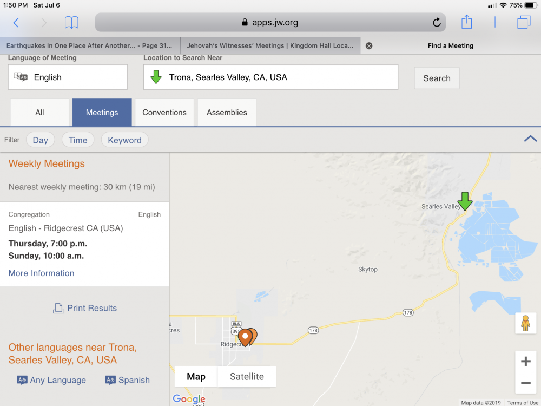Screen dimensions: 541x406
Task: Click the green arrow marker at Searles Valley
Action: point(465,200)
